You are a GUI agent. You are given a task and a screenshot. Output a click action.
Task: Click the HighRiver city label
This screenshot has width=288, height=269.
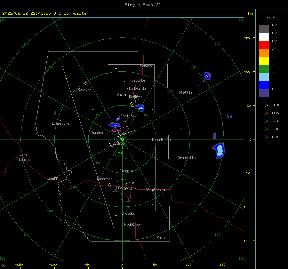[x=133, y=225]
